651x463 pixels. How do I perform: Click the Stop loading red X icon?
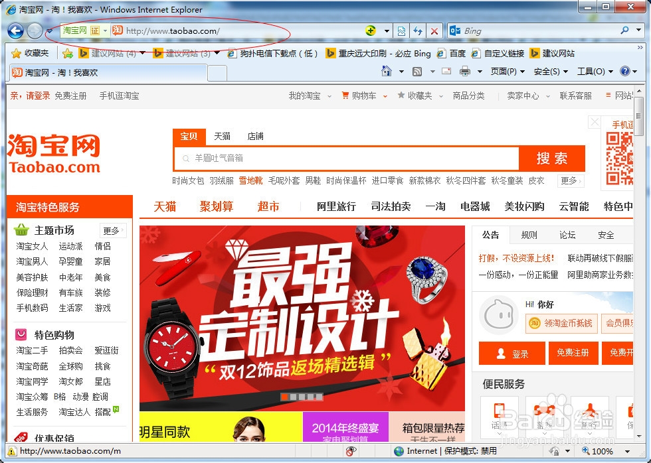[x=434, y=31]
